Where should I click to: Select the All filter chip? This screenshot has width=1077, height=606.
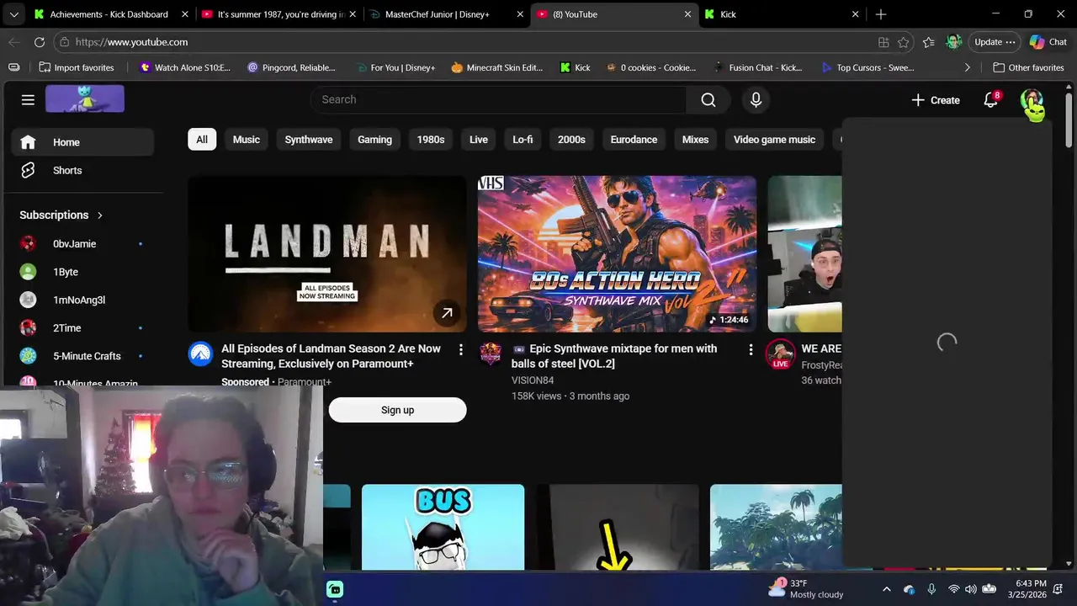pyautogui.click(x=202, y=140)
